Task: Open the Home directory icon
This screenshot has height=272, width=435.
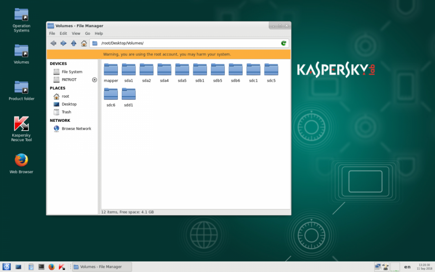Action: click(84, 43)
